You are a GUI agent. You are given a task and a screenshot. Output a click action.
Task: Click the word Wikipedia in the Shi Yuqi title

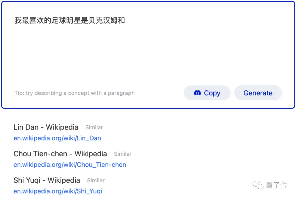pos(64,180)
